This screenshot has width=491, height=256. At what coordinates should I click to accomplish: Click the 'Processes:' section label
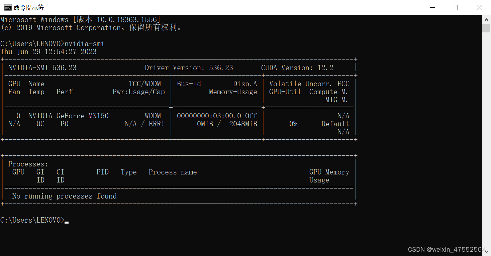[28, 164]
